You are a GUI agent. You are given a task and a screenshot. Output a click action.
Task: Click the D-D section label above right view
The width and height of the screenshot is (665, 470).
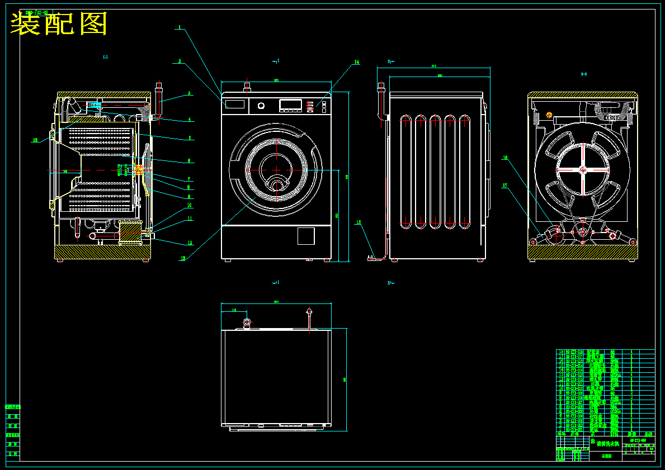(x=583, y=74)
